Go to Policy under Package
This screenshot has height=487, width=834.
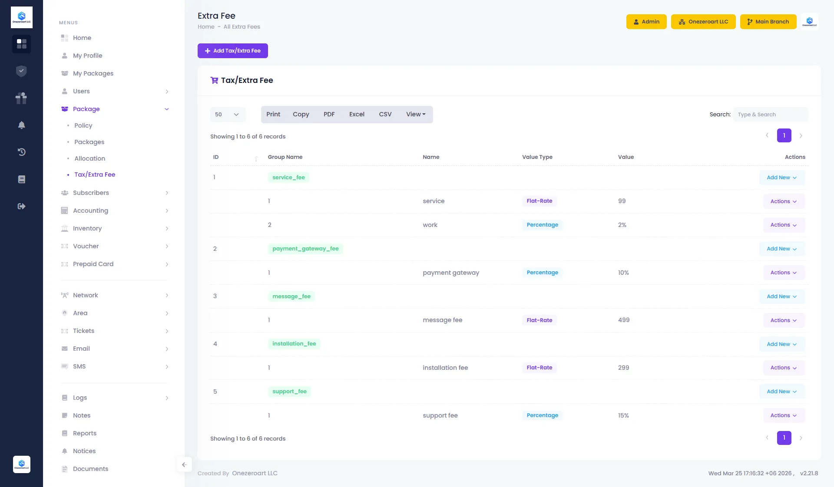83,125
